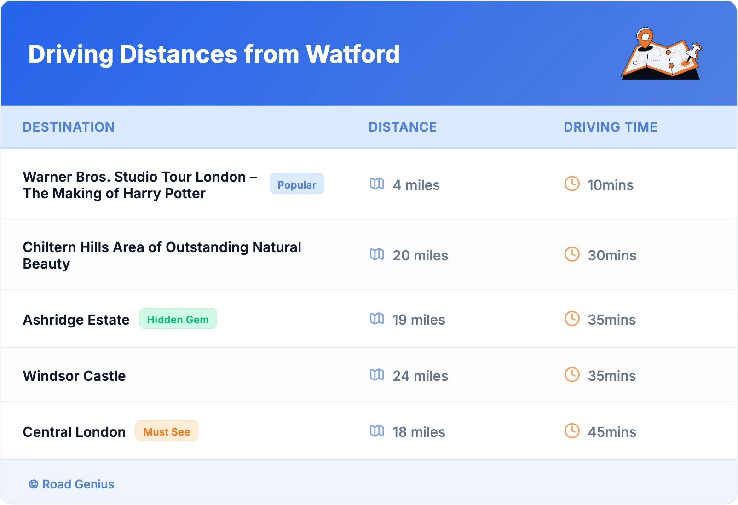Click the 20 miles distance value
This screenshot has height=505, width=738.
point(421,255)
